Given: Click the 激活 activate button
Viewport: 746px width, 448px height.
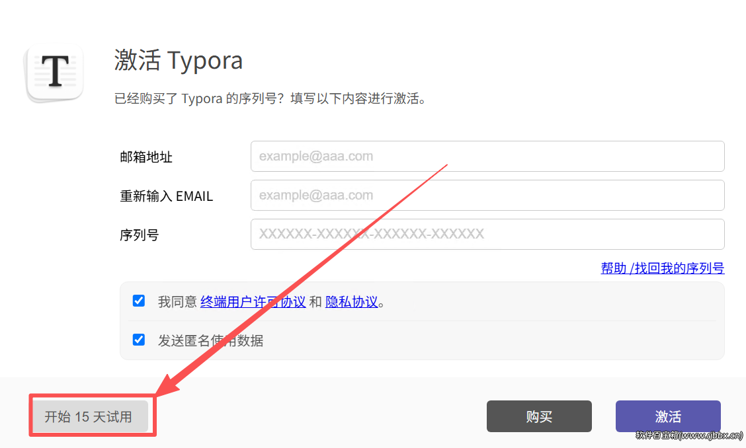Looking at the screenshot, I should 668,416.
